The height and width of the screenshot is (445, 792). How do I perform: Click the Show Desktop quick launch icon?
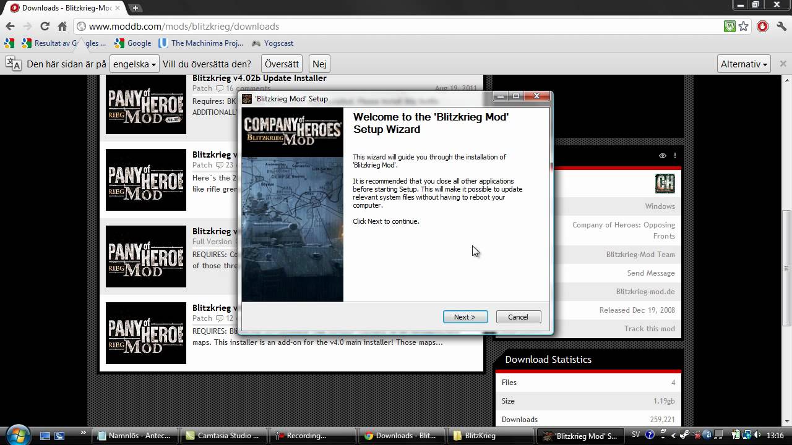click(45, 436)
